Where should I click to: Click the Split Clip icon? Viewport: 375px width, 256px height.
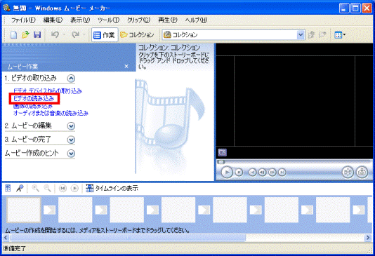348,172
